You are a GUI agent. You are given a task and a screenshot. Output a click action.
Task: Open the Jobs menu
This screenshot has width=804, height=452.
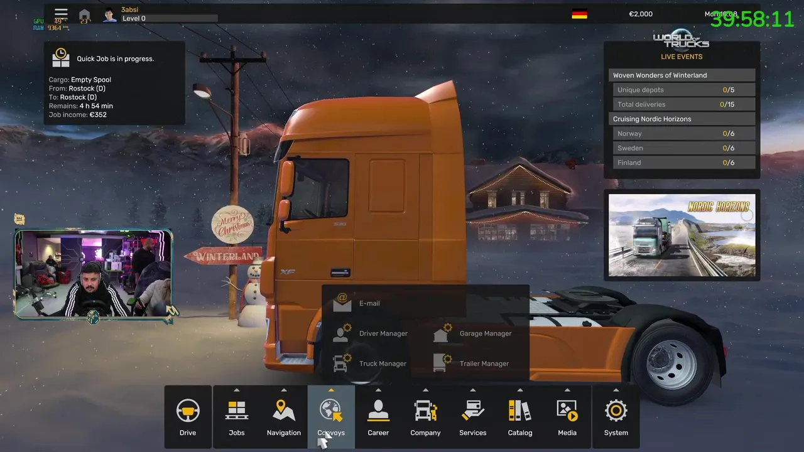coord(237,417)
